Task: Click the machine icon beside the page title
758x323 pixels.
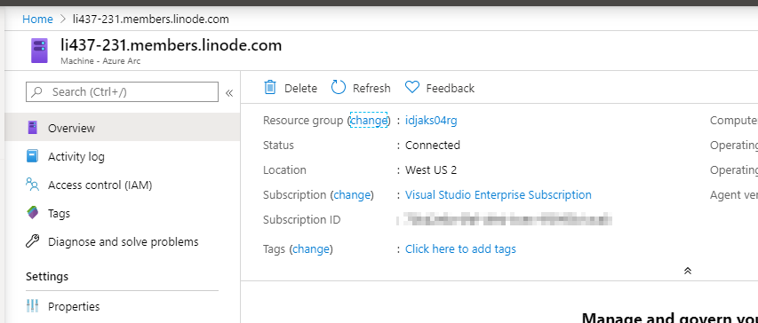Action: click(40, 51)
